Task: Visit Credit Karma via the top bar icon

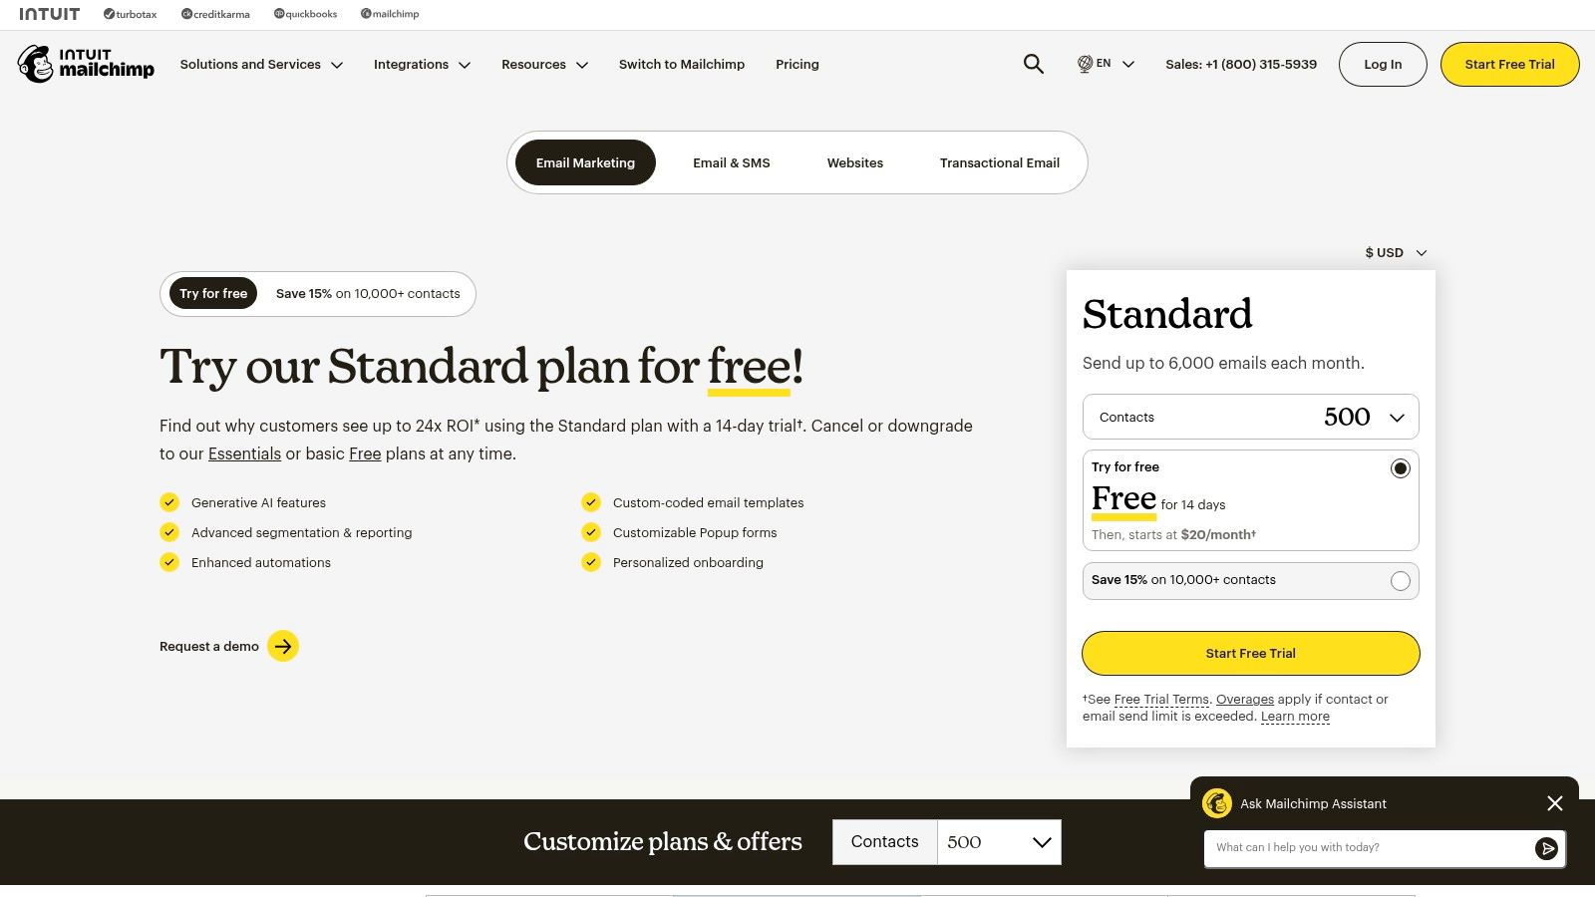Action: click(x=215, y=14)
